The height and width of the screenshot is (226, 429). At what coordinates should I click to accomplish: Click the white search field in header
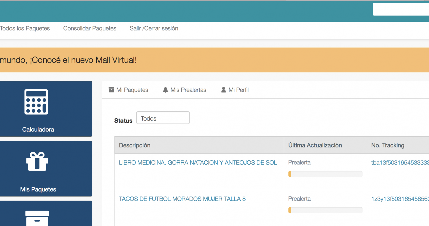coord(401,9)
